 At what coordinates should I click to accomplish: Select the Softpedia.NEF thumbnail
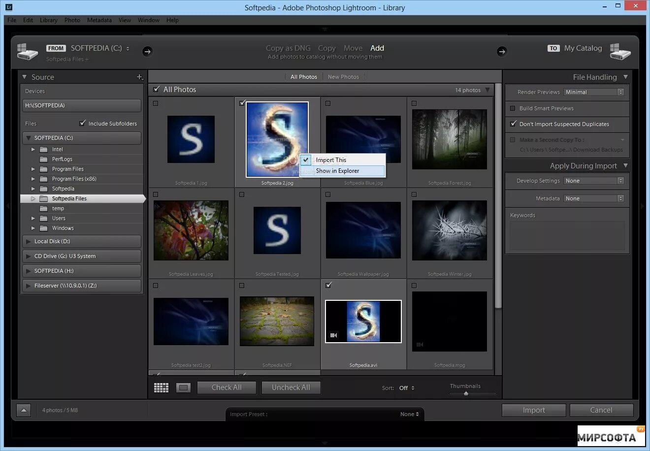tap(277, 322)
